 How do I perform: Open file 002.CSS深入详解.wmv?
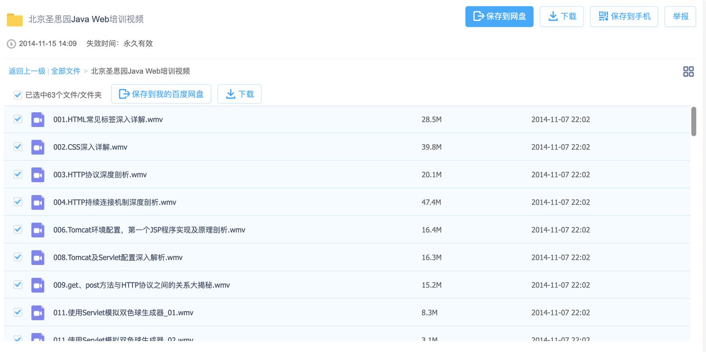(x=90, y=147)
